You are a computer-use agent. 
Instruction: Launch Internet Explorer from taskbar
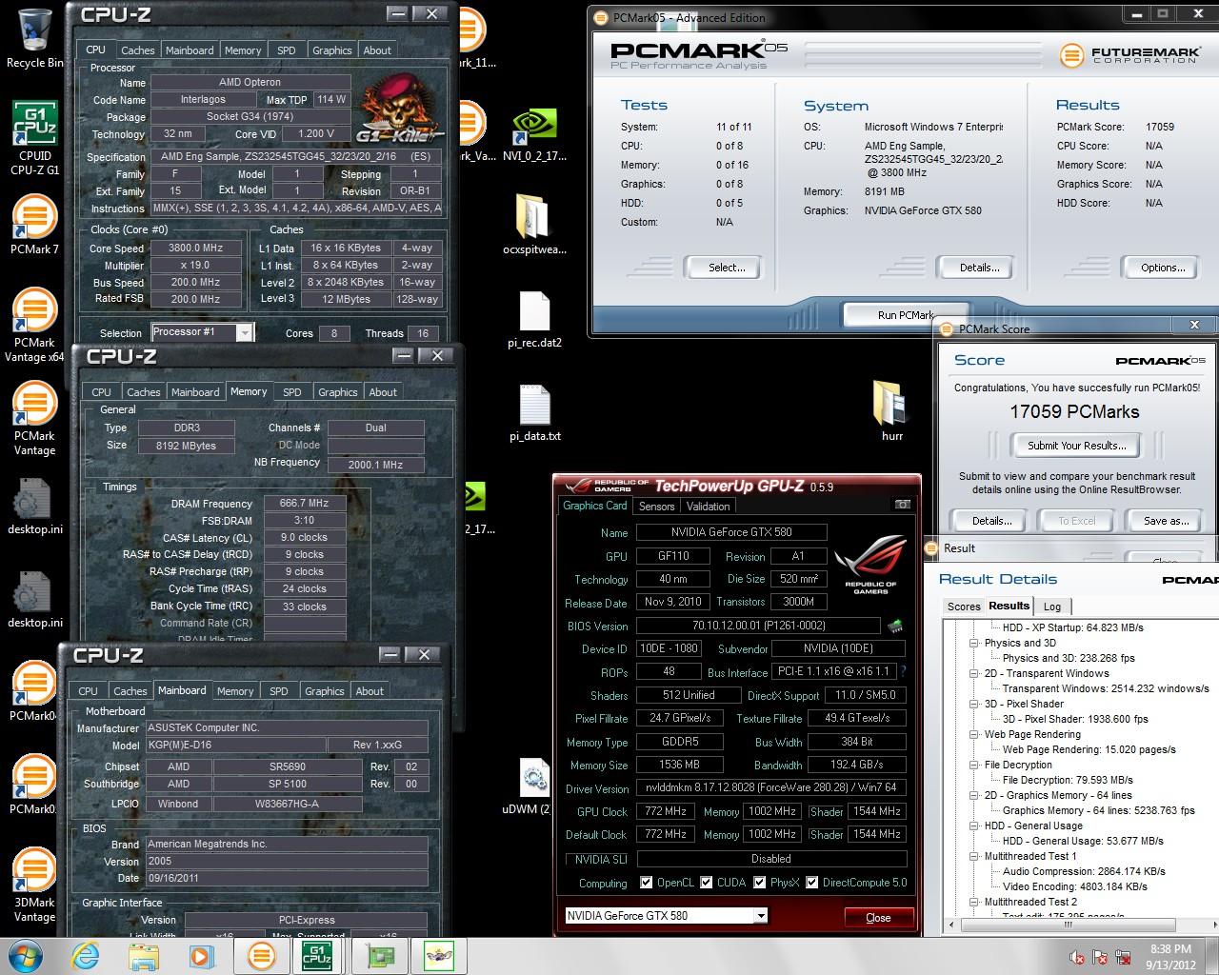point(86,956)
